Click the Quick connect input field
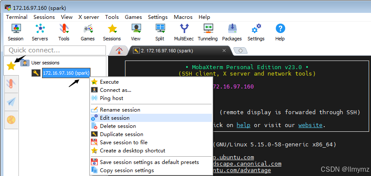 (x=55, y=51)
